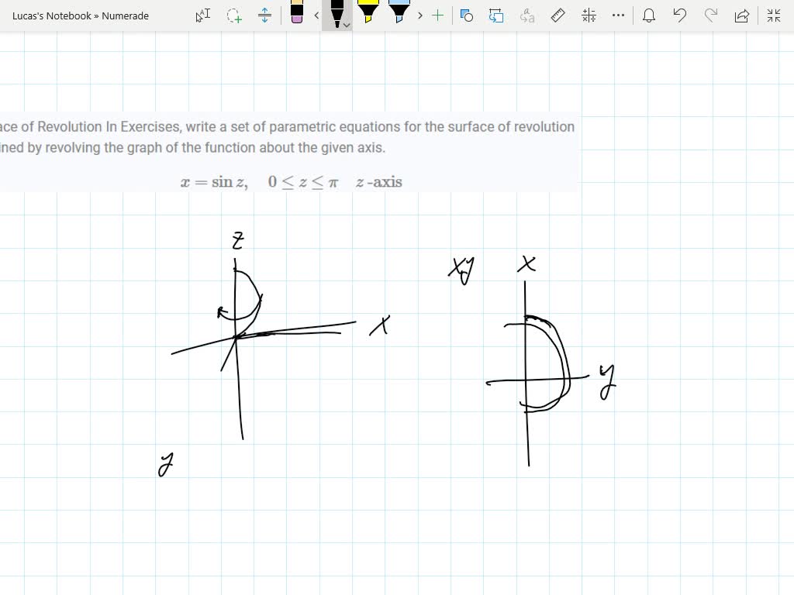Toggle the Ruler on the canvas

558,15
